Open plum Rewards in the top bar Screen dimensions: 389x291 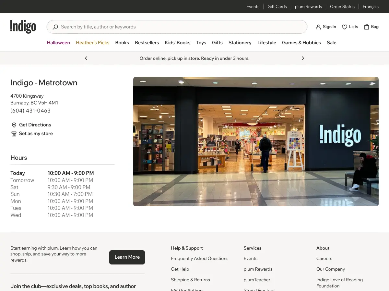coord(308,6)
